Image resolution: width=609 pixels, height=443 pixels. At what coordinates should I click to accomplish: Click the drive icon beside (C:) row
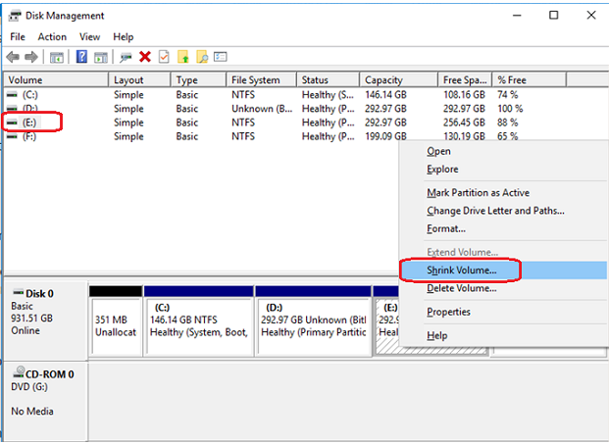(13, 95)
